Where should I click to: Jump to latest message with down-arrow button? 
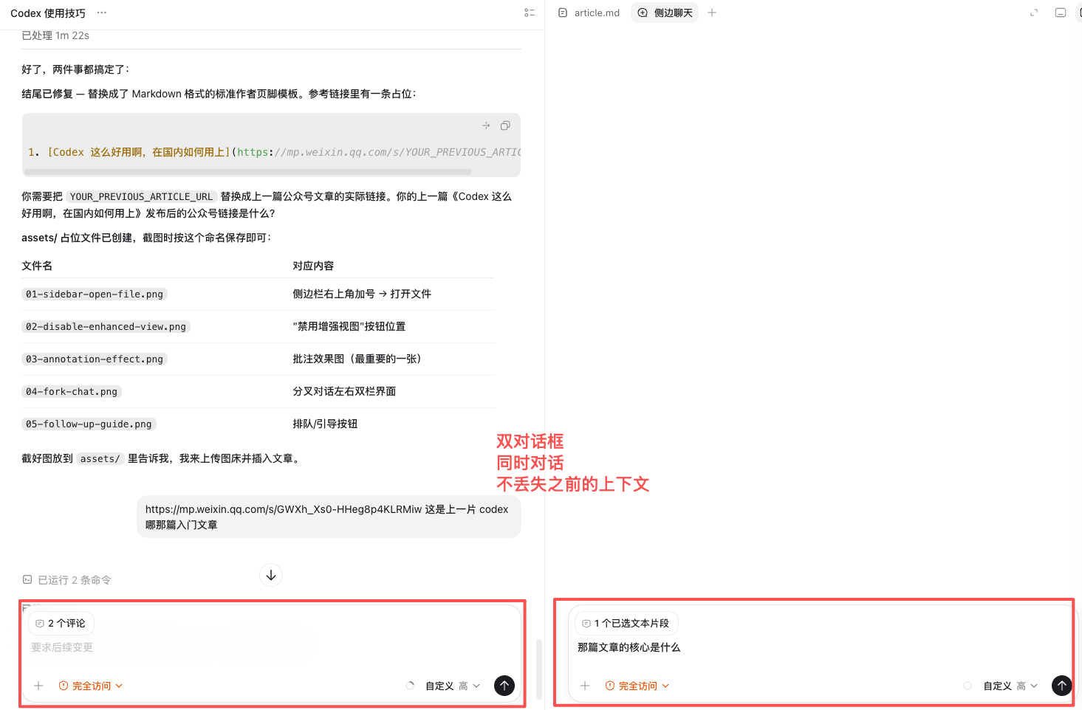click(x=271, y=575)
